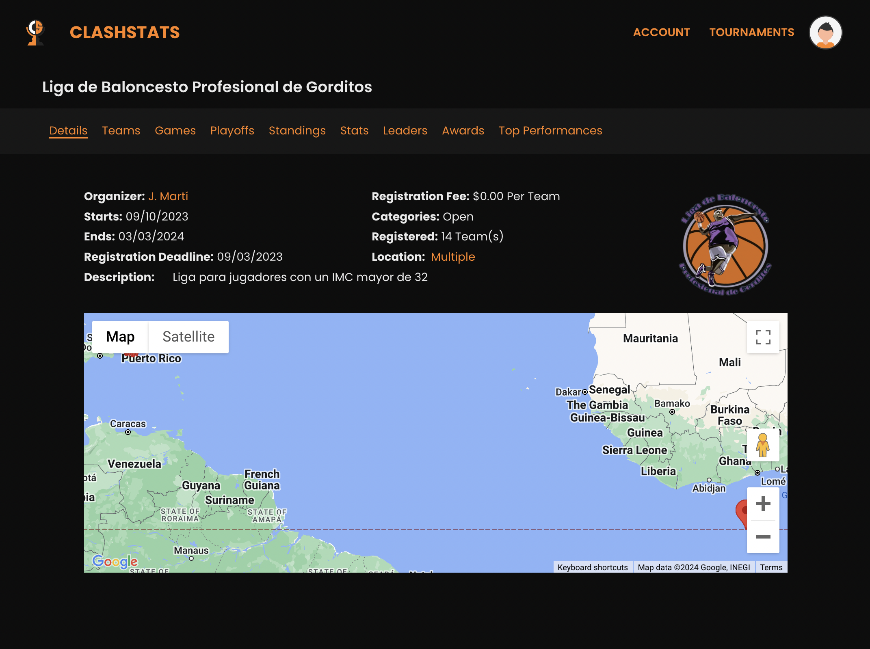Viewport: 870px width, 649px height.
Task: Open organizer J. Martí profile link
Action: (x=168, y=197)
